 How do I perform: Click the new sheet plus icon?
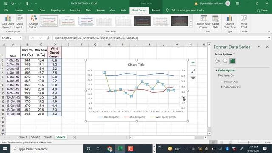coord(74,137)
